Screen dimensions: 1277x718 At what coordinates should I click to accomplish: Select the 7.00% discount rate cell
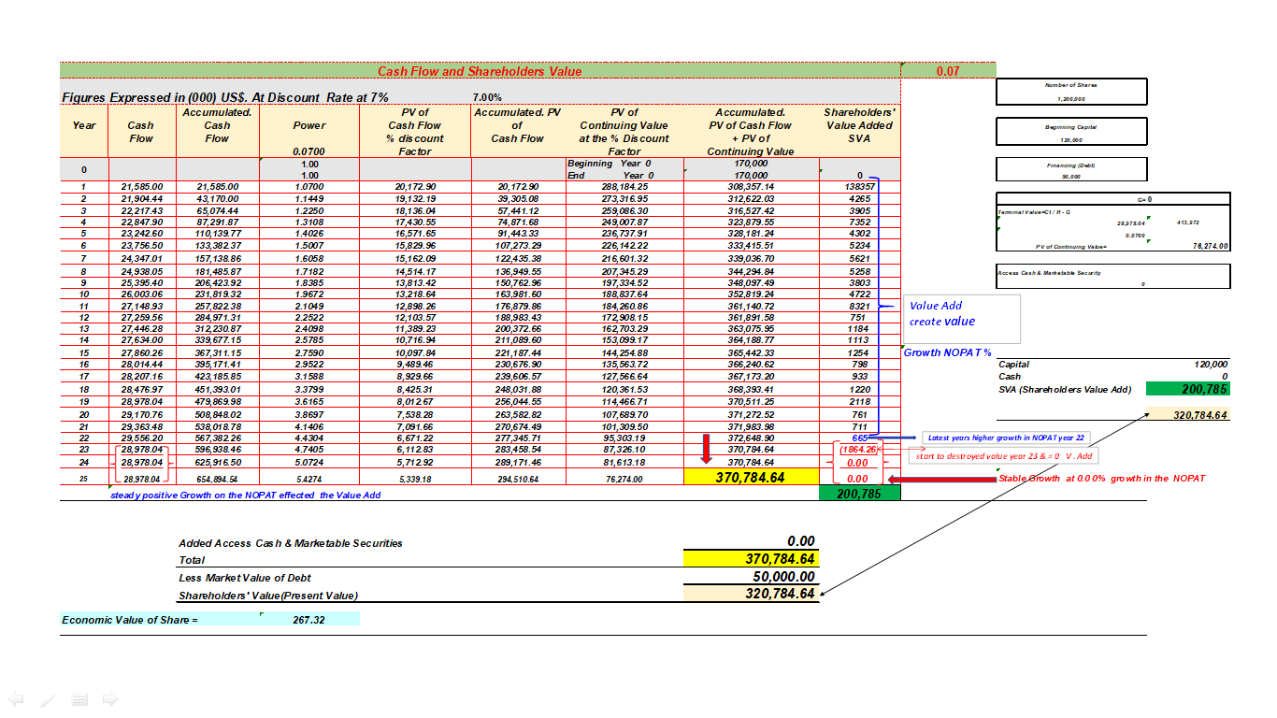coord(487,97)
